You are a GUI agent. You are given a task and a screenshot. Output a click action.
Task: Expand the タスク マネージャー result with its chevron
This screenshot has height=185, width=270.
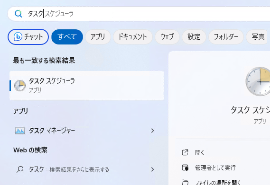click(152, 131)
